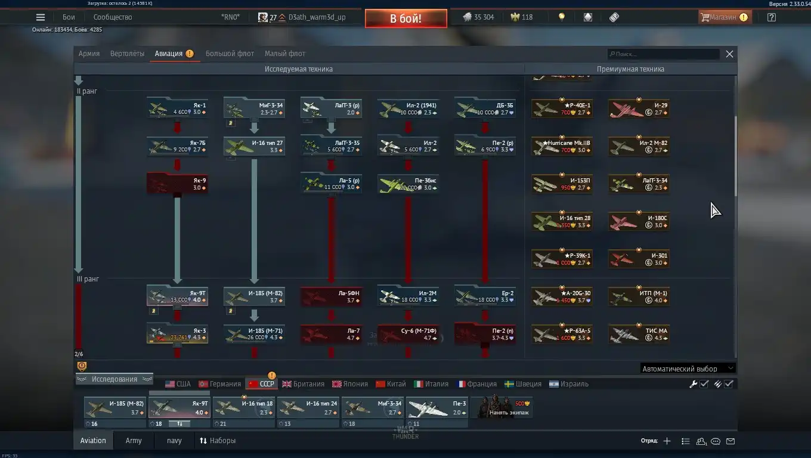Select premium ★P-40E-1 aircraft

562,109
